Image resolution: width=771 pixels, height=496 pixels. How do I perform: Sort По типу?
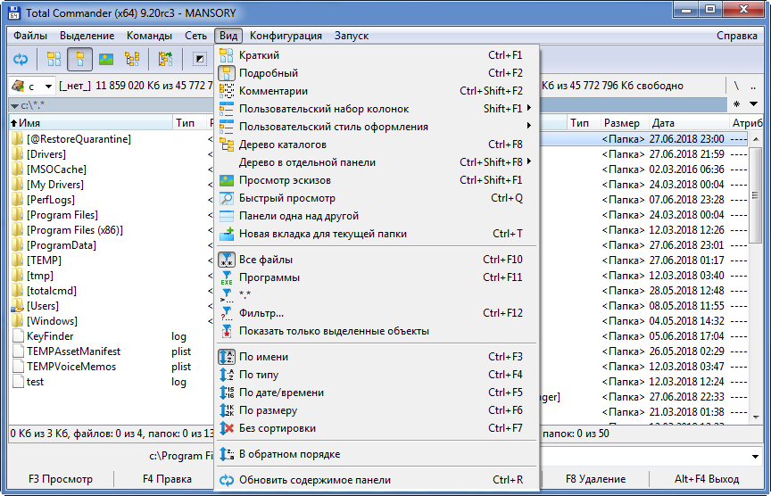click(377, 375)
